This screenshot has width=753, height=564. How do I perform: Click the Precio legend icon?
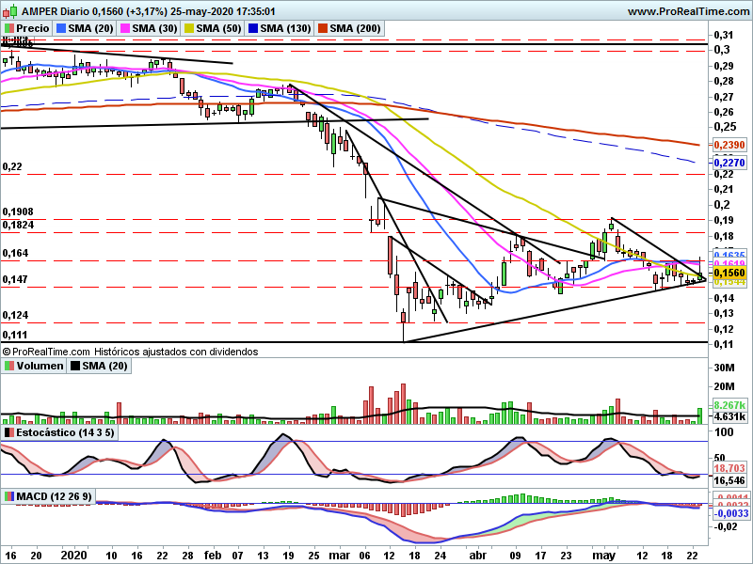[9, 29]
